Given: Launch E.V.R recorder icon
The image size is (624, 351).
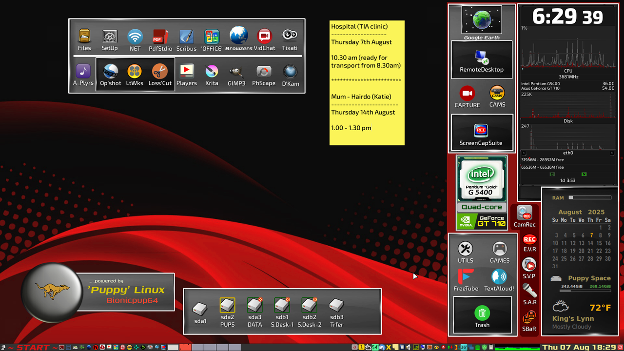Looking at the screenshot, I should [x=529, y=239].
